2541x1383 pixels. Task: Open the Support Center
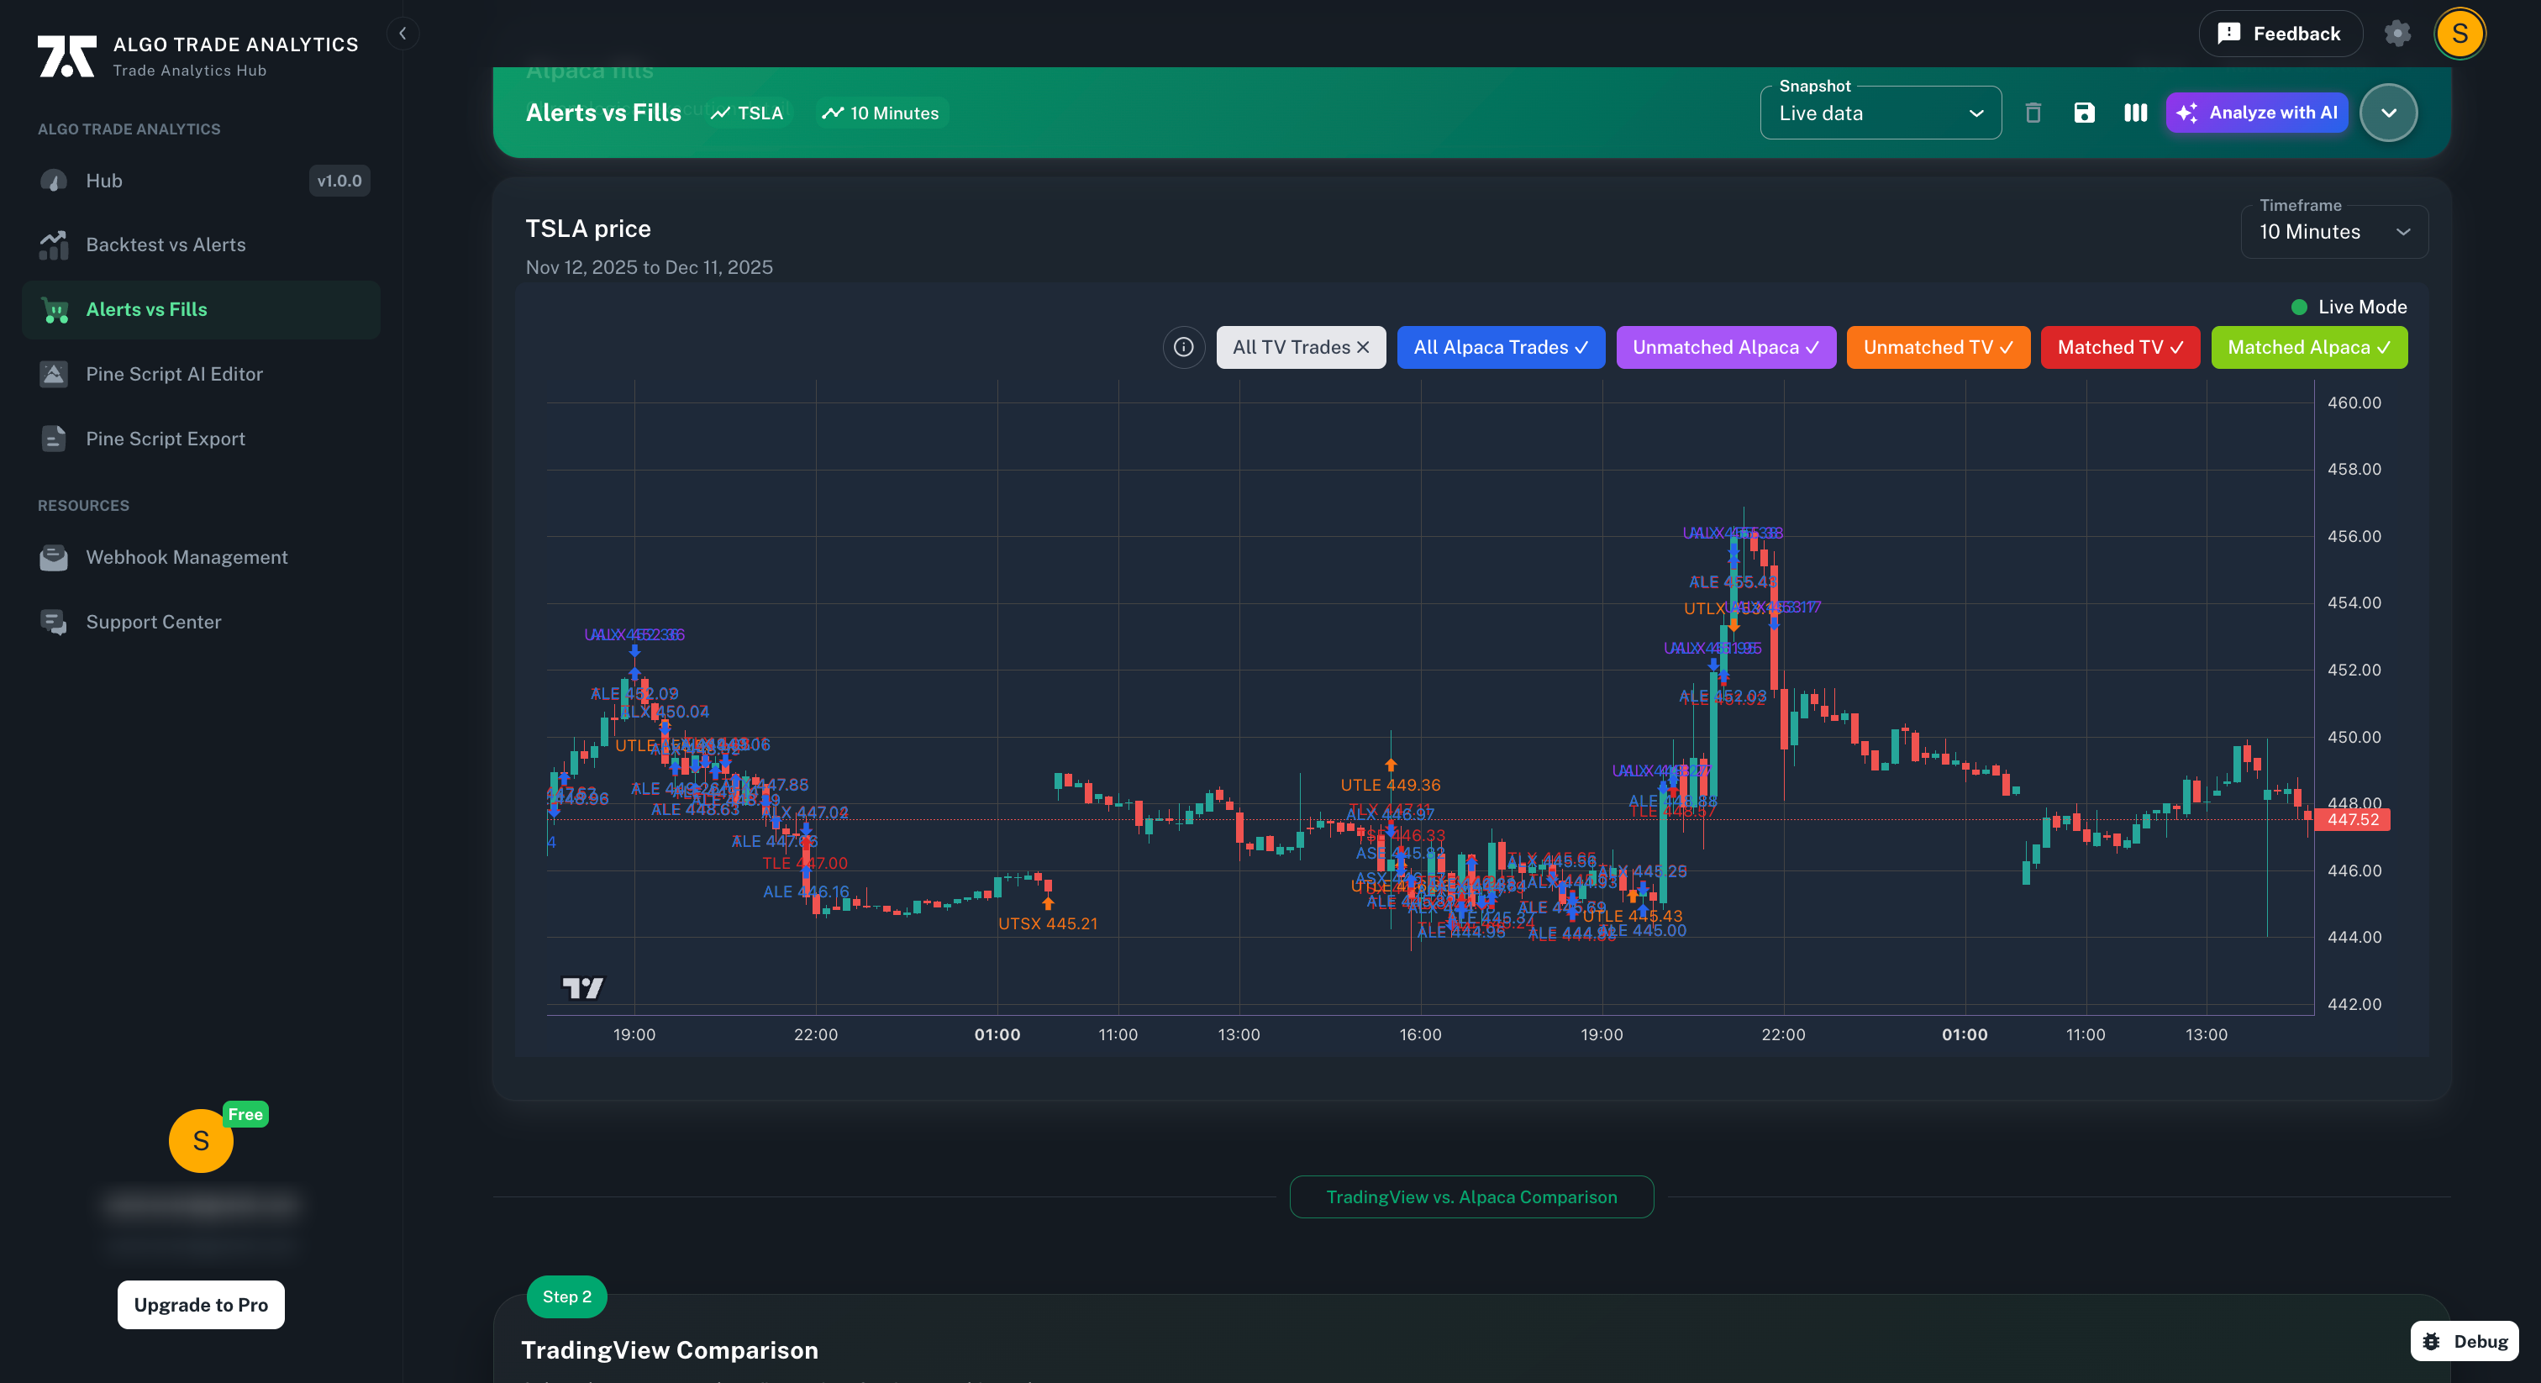coord(153,622)
